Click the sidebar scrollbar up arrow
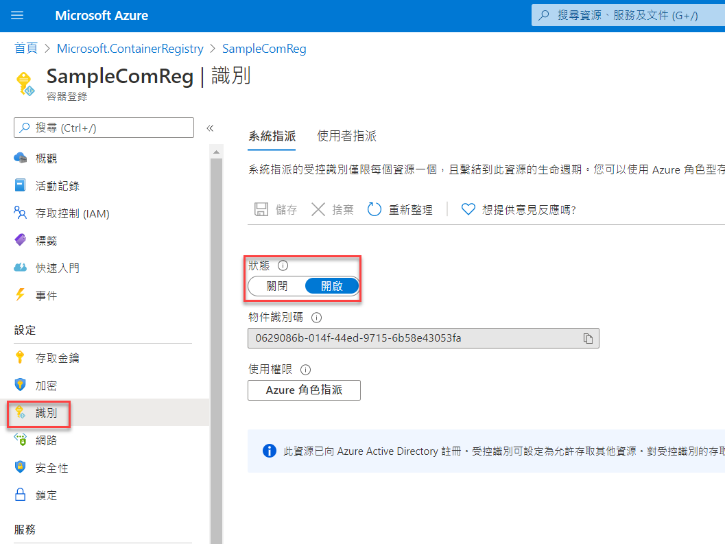Screen dimensions: 725x544 click(216, 152)
